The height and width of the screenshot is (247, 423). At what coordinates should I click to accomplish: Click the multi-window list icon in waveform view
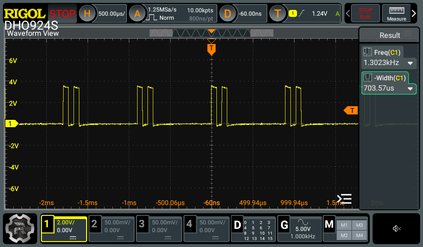coord(345,199)
